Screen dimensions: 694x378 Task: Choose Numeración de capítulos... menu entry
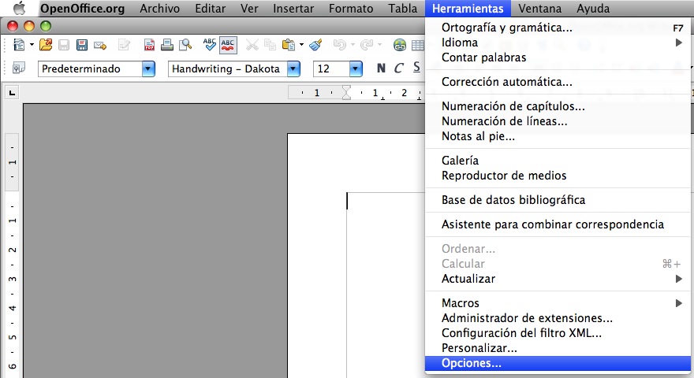coord(558,106)
